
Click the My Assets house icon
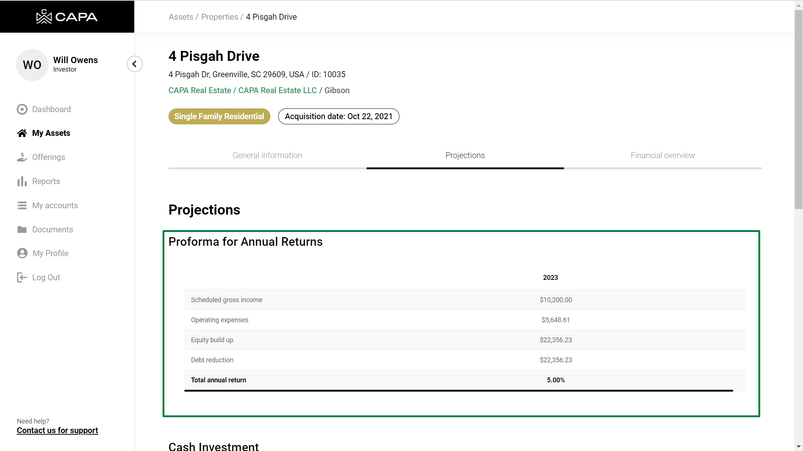tap(22, 133)
